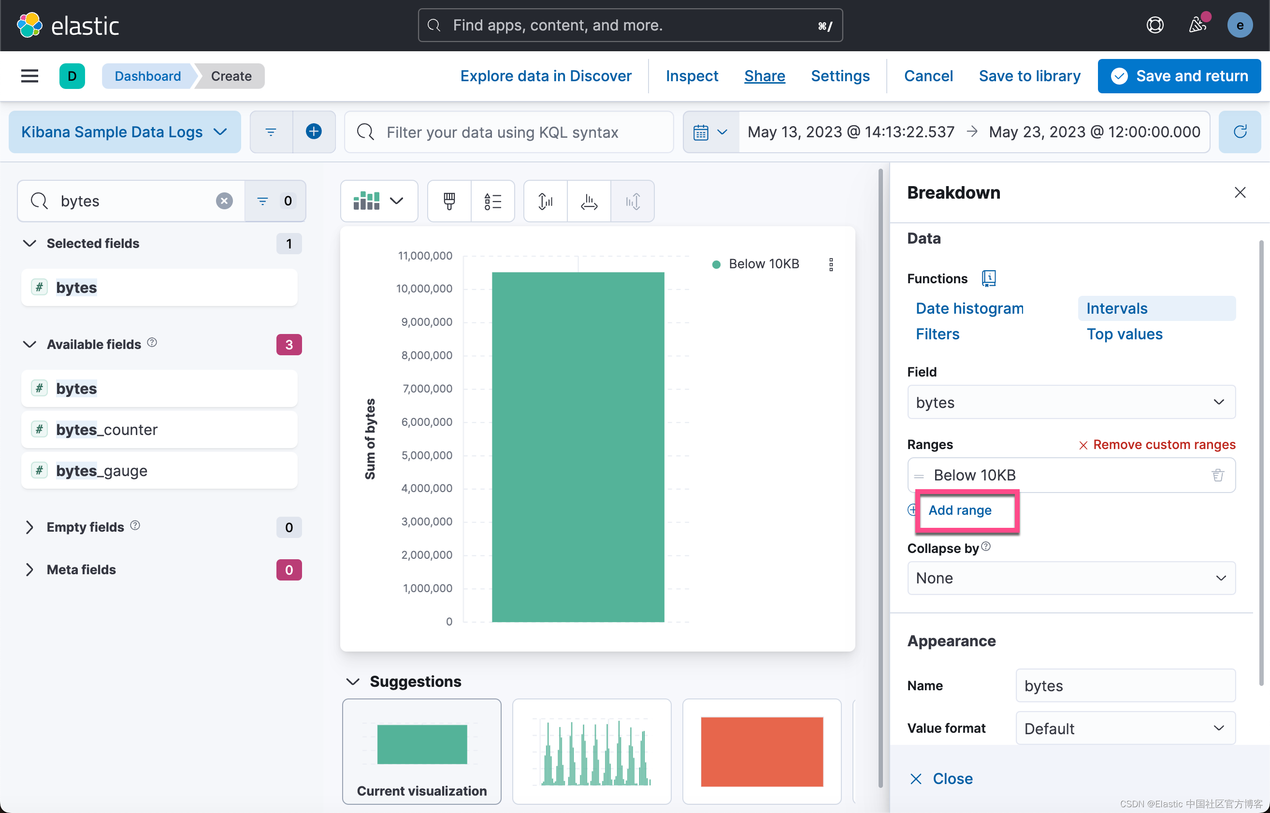1270x813 pixels.
Task: Select the Top values function
Action: 1125,334
